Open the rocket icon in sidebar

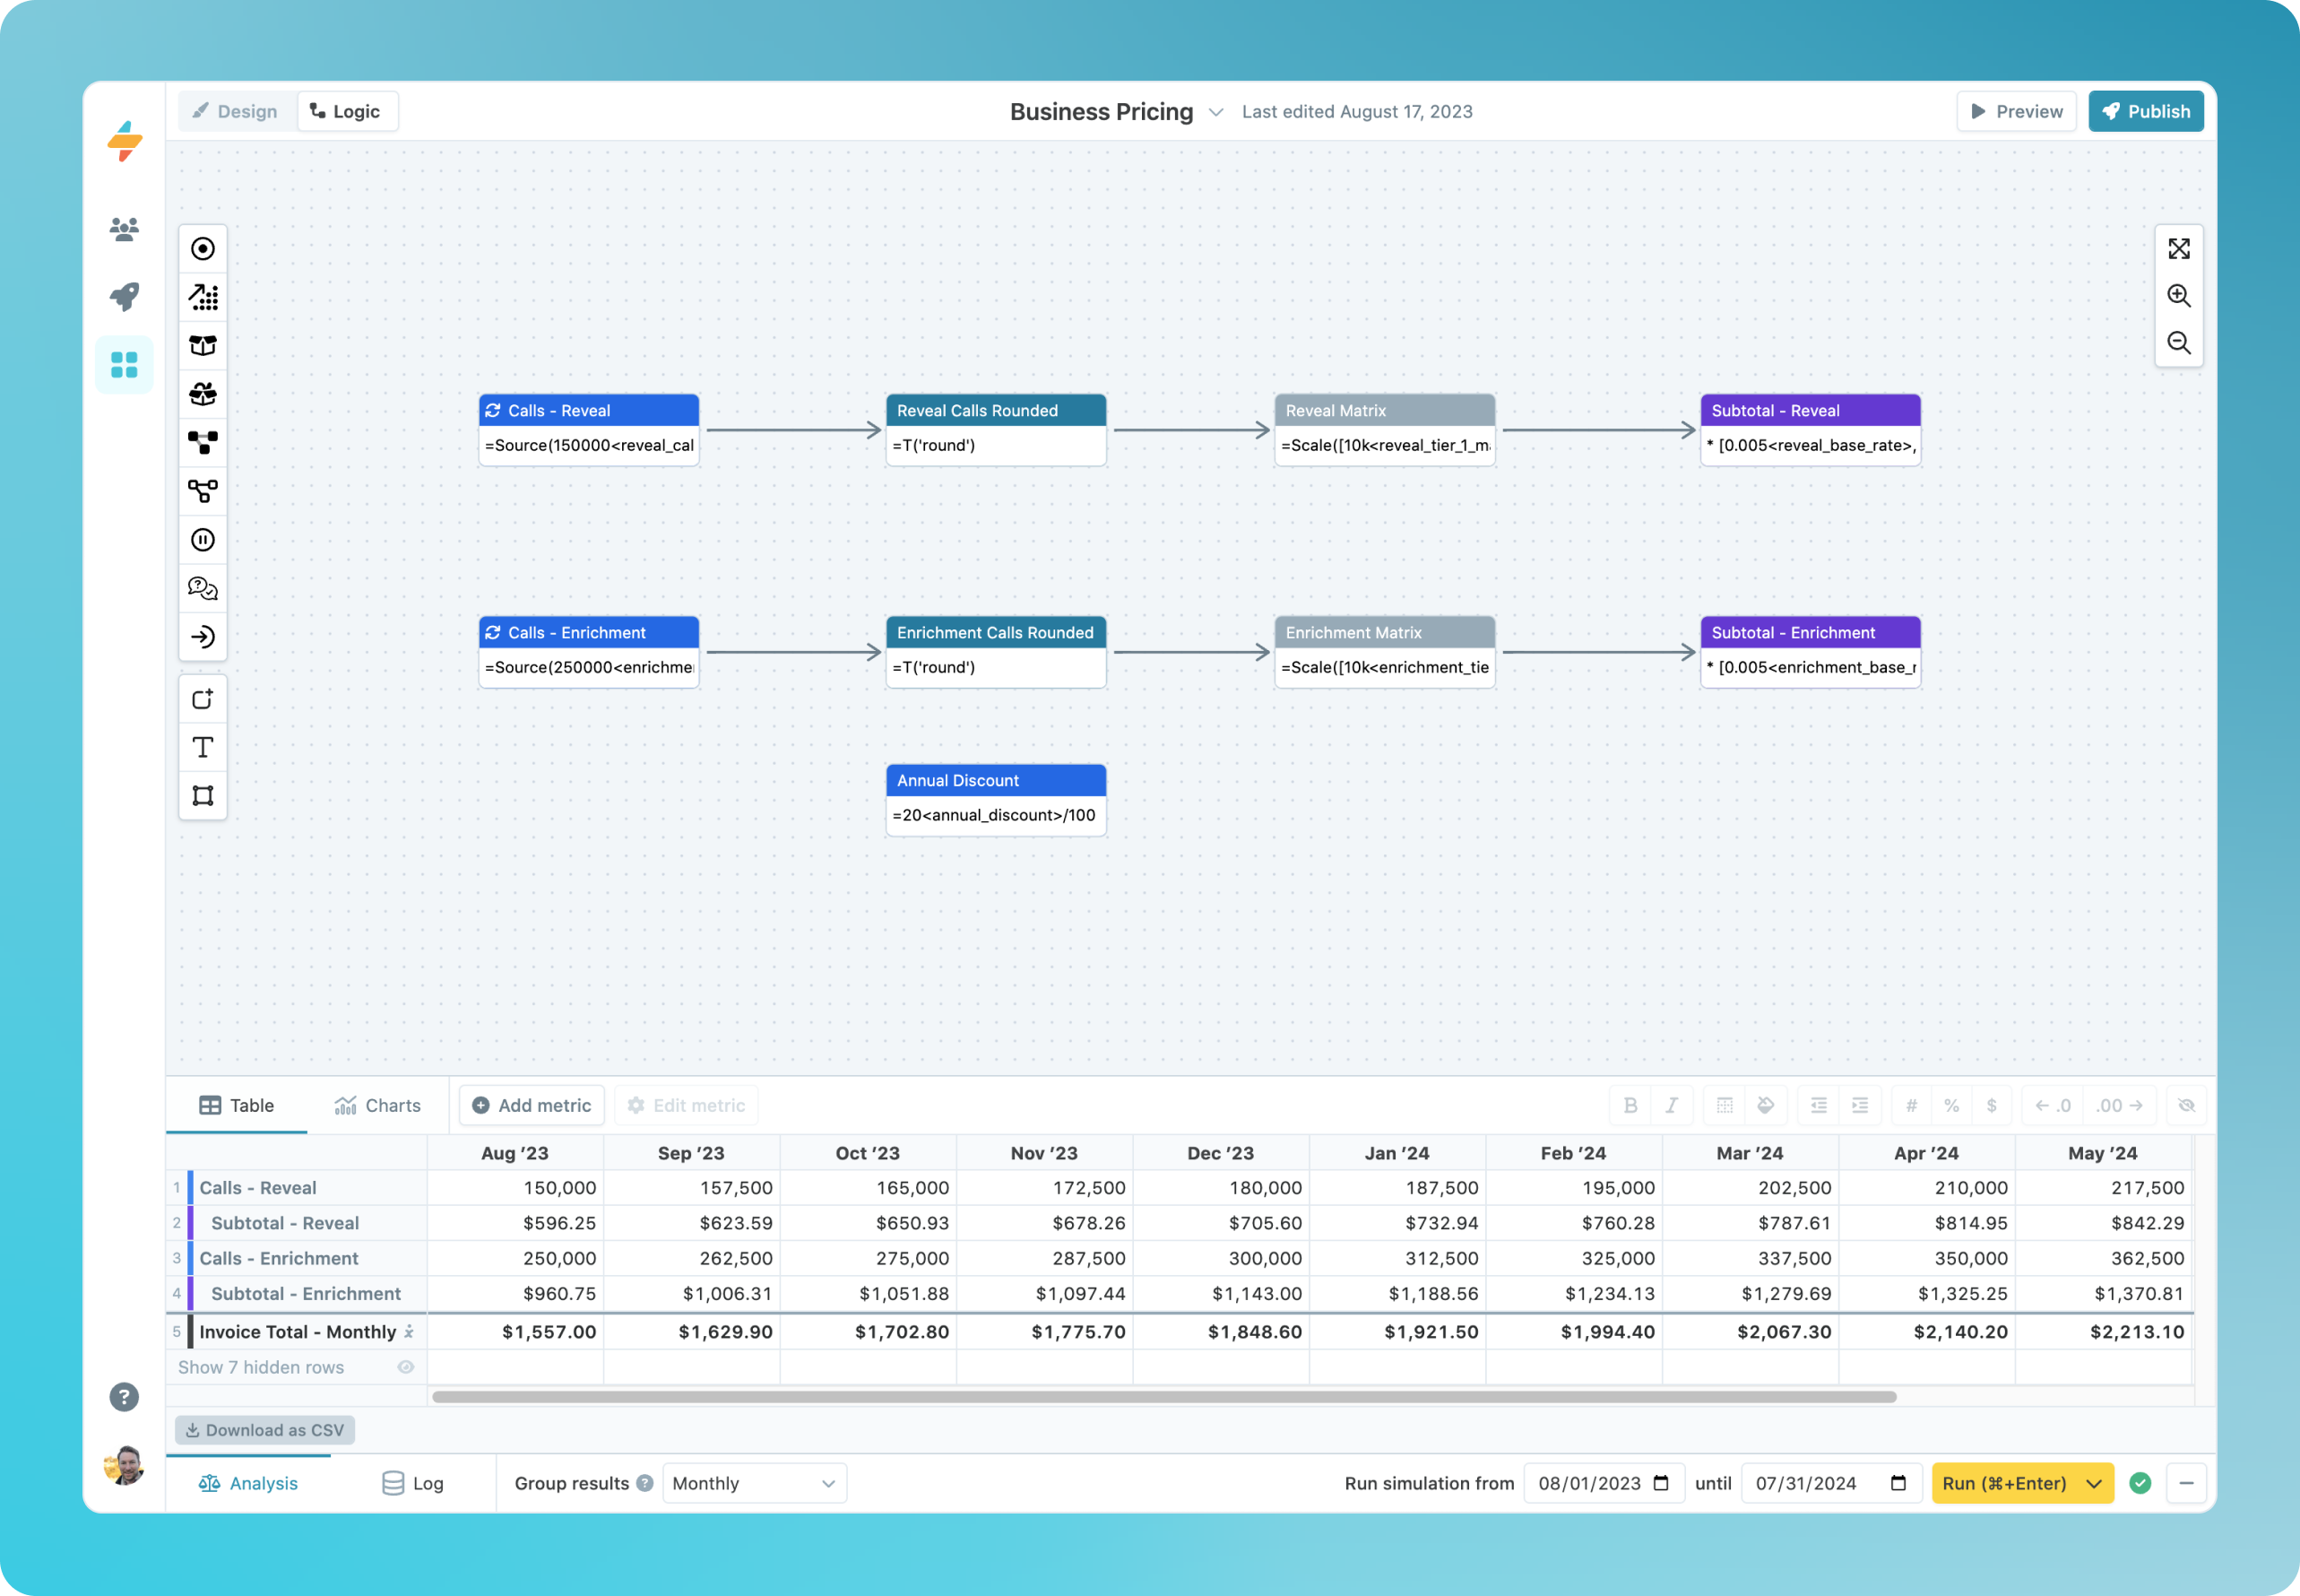click(x=124, y=296)
